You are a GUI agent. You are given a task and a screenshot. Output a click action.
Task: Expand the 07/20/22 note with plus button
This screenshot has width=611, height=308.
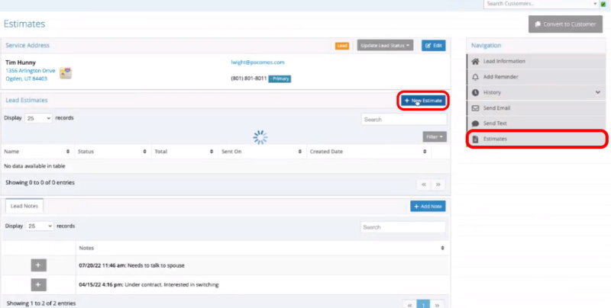tap(39, 265)
